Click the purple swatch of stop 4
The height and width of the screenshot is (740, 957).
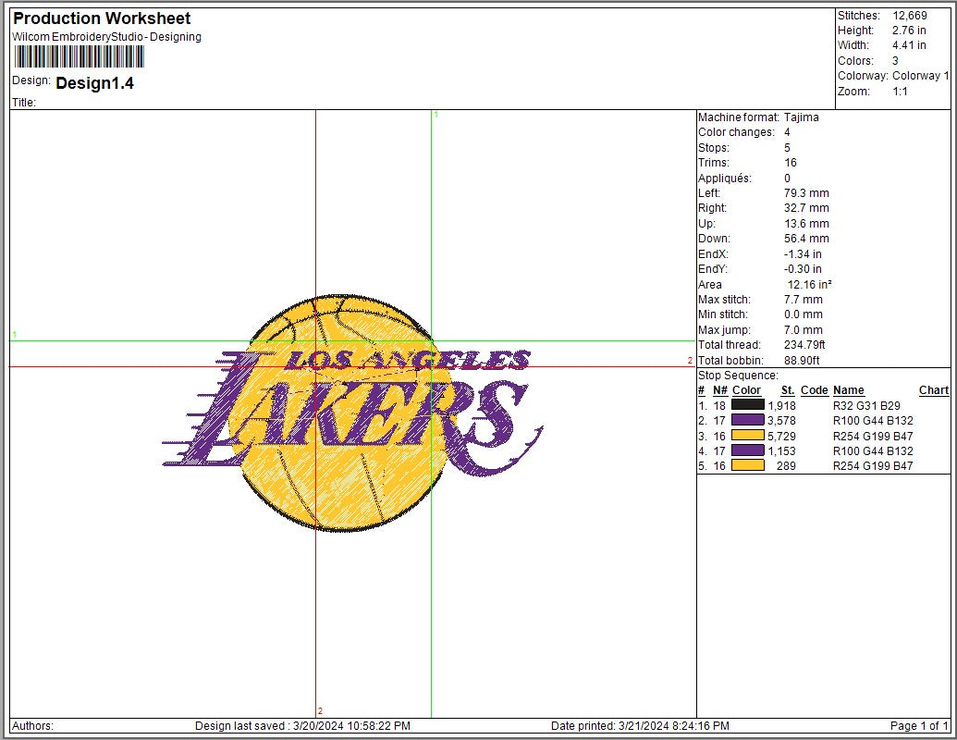click(747, 450)
